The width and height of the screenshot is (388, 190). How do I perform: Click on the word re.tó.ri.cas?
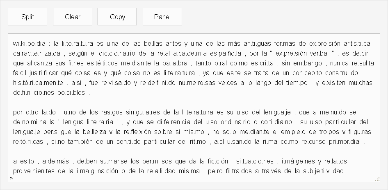pyautogui.click(x=28, y=142)
